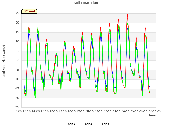Click the -10 y-axis tick label
The image size is (172, 129).
pyautogui.click(x=17, y=79)
